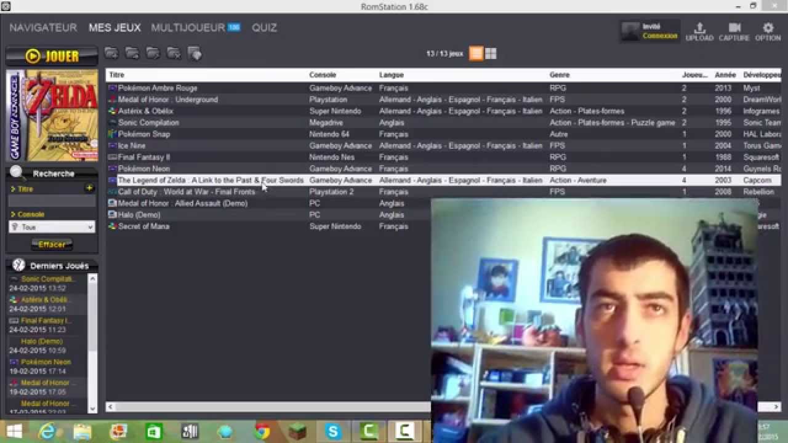Open the MULTIJOUEUR tab
The height and width of the screenshot is (443, 788).
coord(188,28)
